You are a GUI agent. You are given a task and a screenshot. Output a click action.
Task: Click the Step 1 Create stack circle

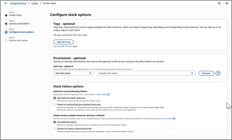point(6,15)
